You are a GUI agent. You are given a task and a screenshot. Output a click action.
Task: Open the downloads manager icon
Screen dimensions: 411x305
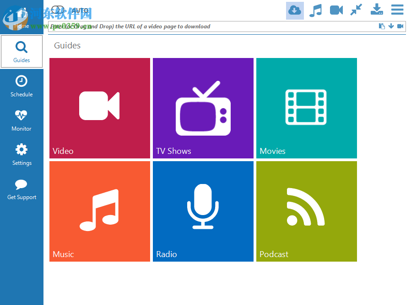click(377, 10)
